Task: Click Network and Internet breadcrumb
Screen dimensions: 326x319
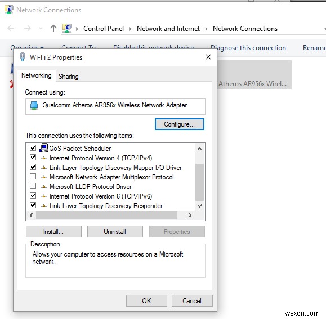Action: (168, 29)
